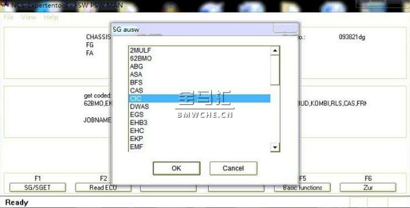Choose ASA control unit entry
This screenshot has width=410, height=208.
coord(200,75)
